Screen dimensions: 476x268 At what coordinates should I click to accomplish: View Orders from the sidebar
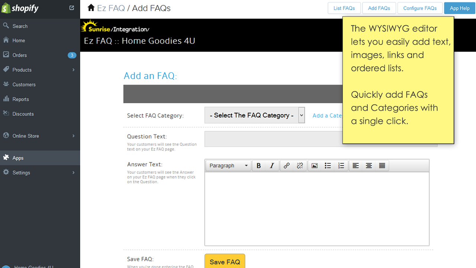coord(19,55)
